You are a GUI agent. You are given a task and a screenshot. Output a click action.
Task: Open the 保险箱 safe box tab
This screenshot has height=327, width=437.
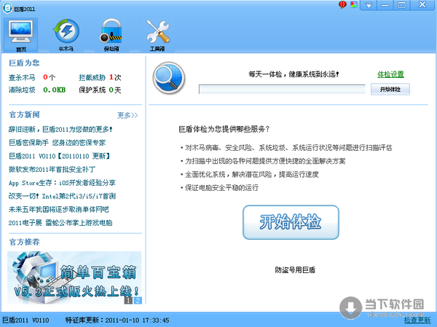tap(111, 36)
